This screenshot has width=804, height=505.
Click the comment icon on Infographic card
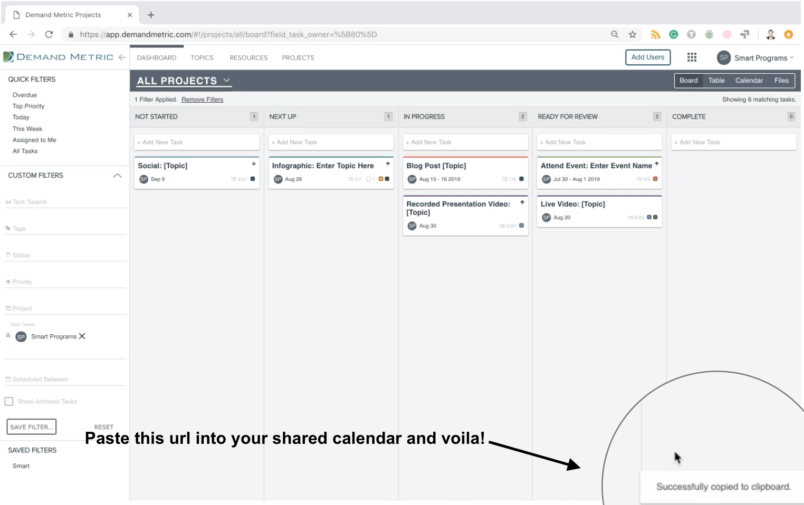pos(370,179)
